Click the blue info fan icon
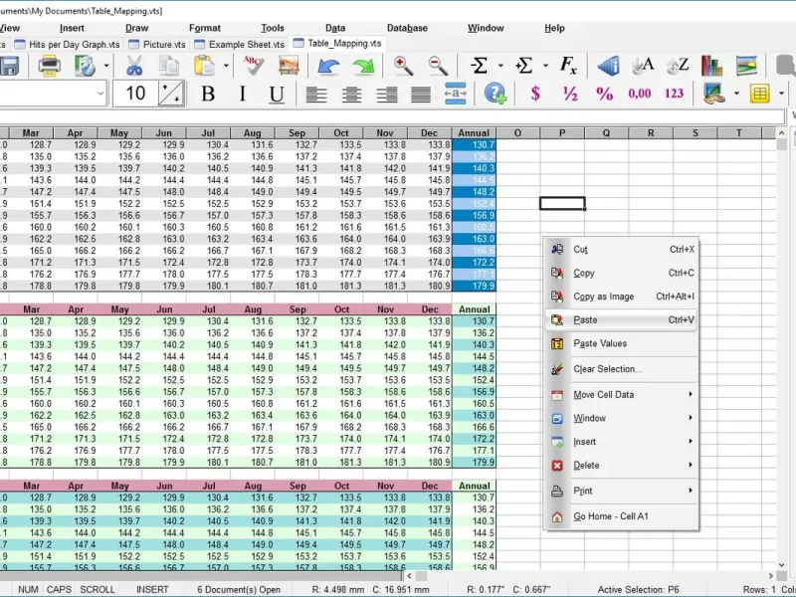The height and width of the screenshot is (597, 796). pyautogui.click(x=608, y=66)
